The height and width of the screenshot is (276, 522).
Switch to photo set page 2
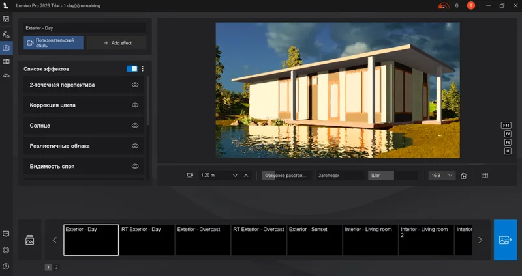coord(56,267)
